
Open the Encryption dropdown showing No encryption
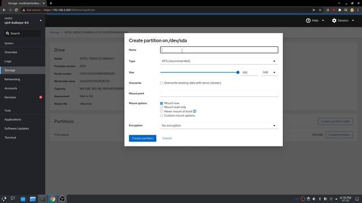[219, 126]
